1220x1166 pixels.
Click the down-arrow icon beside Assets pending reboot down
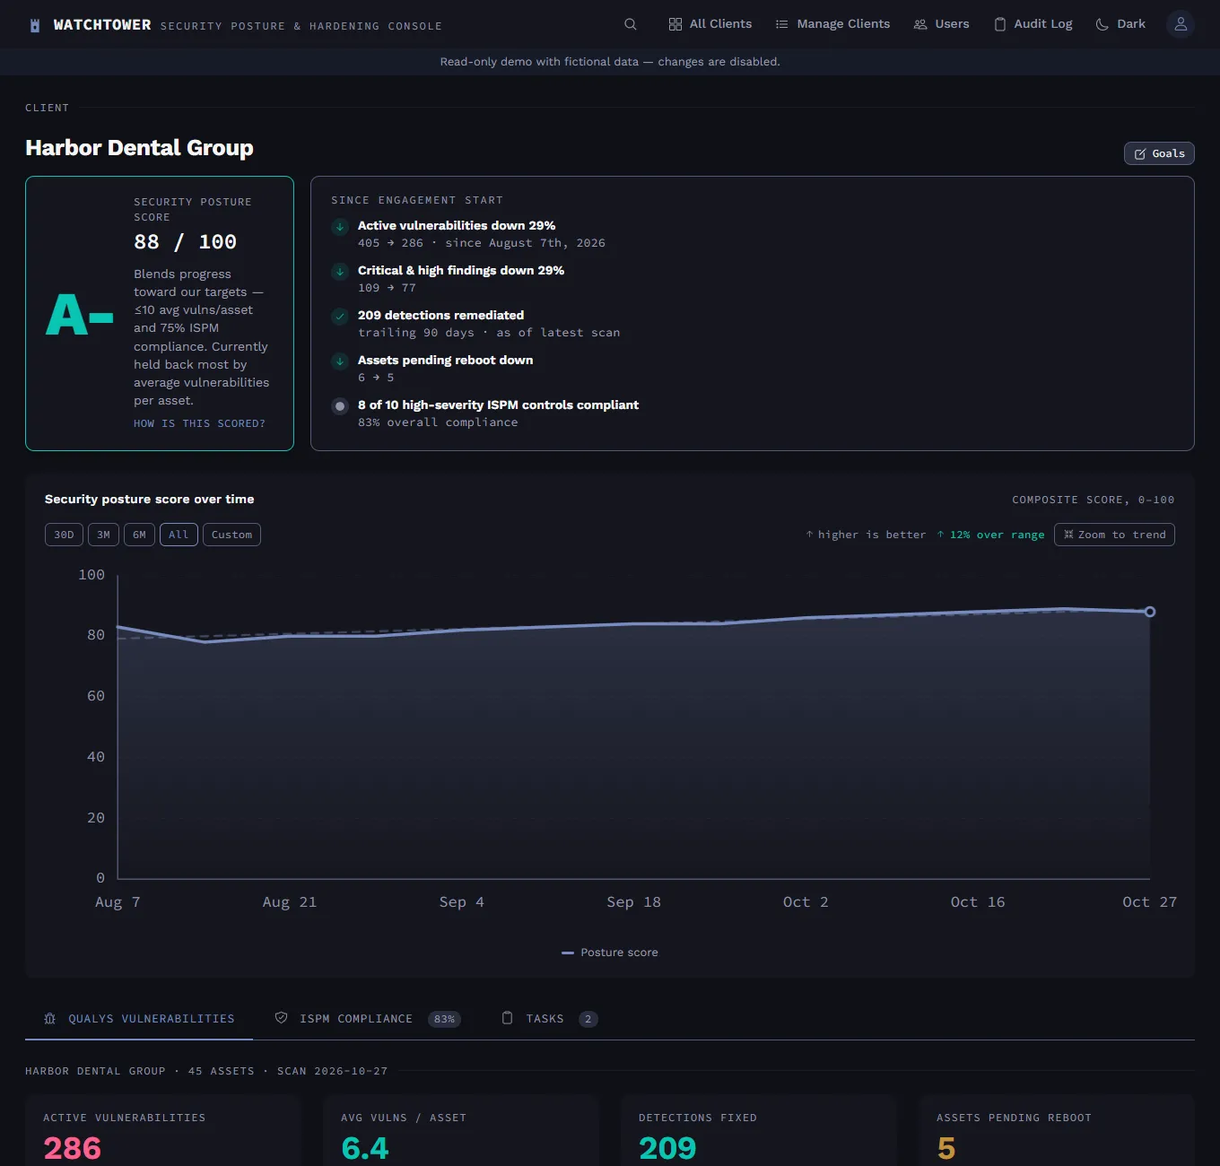coord(340,361)
